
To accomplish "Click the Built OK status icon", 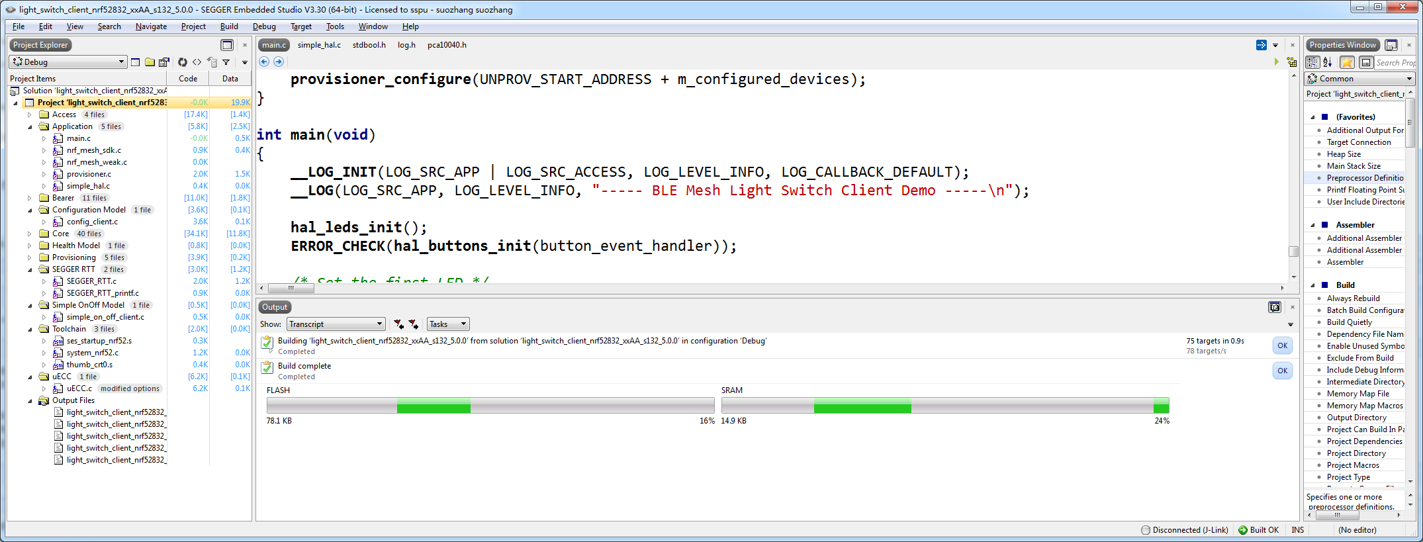I will (1243, 530).
